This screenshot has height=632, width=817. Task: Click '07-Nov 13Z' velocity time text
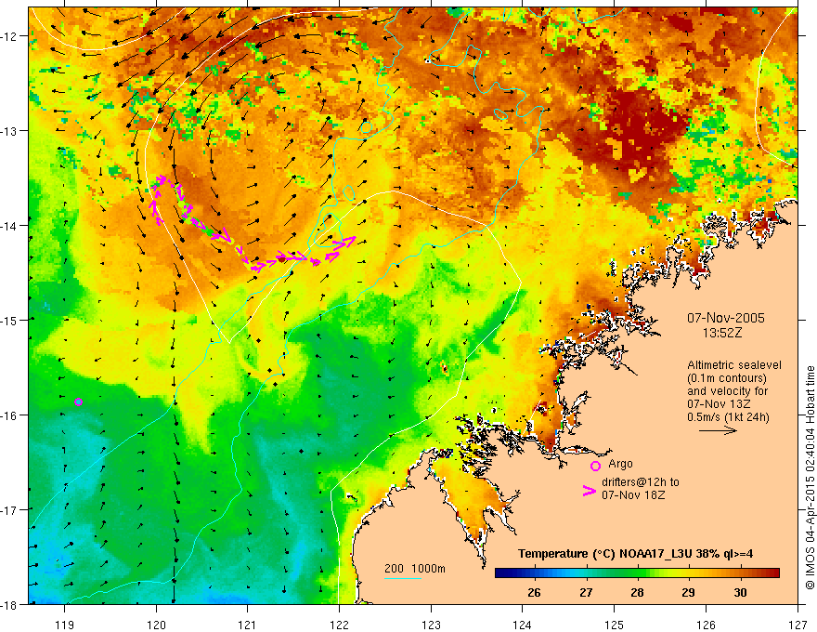point(719,404)
